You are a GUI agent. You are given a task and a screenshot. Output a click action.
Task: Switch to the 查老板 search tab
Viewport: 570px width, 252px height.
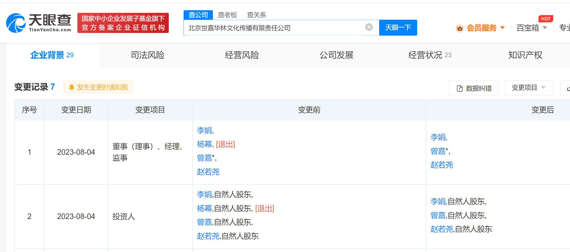(x=227, y=15)
